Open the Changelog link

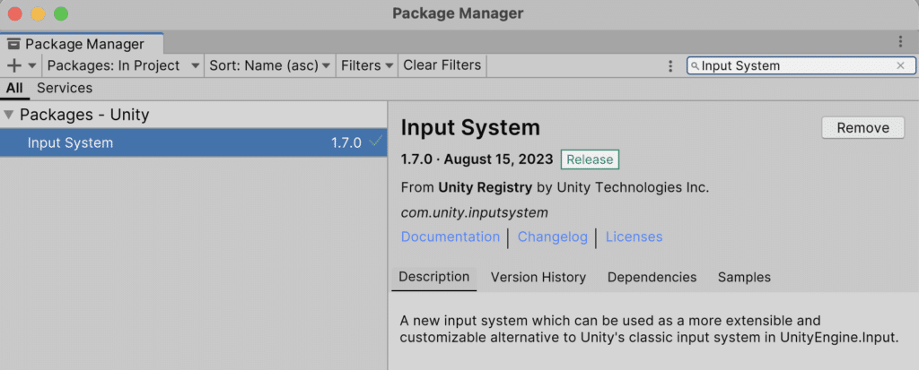(552, 237)
